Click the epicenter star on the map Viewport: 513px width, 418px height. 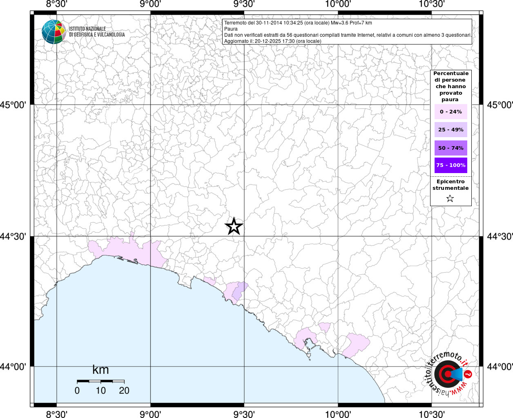pyautogui.click(x=234, y=226)
